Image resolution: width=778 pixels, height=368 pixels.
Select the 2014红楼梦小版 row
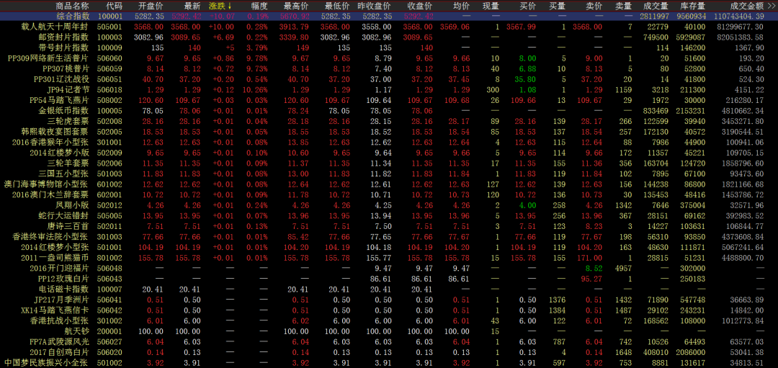389,153
